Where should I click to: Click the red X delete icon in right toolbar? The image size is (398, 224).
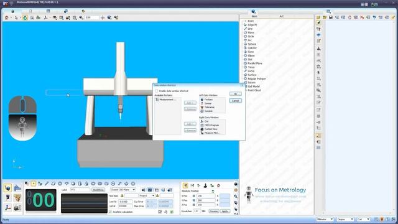pyautogui.click(x=362, y=17)
